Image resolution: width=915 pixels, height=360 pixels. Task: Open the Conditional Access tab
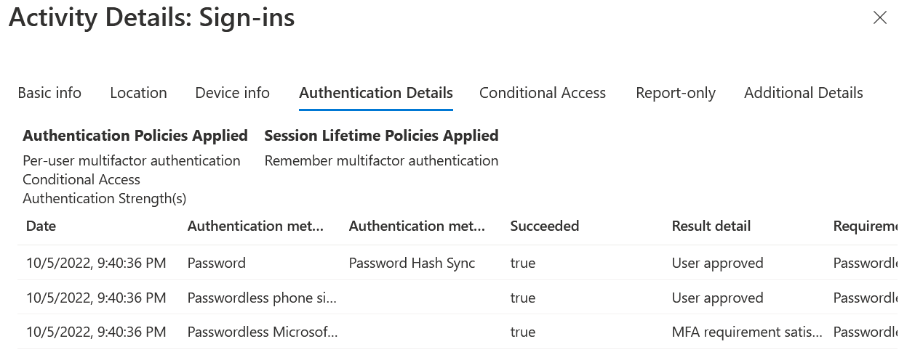tap(542, 93)
